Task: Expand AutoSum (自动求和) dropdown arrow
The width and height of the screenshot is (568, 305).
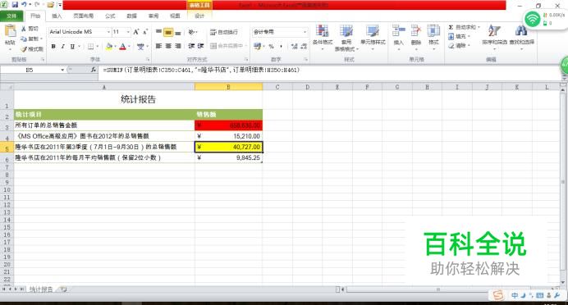Action: click(479, 28)
